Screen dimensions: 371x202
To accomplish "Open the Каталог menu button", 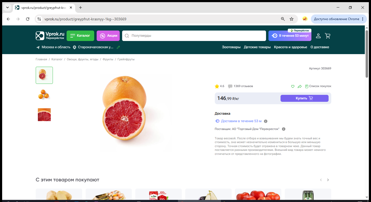I will coord(80,36).
